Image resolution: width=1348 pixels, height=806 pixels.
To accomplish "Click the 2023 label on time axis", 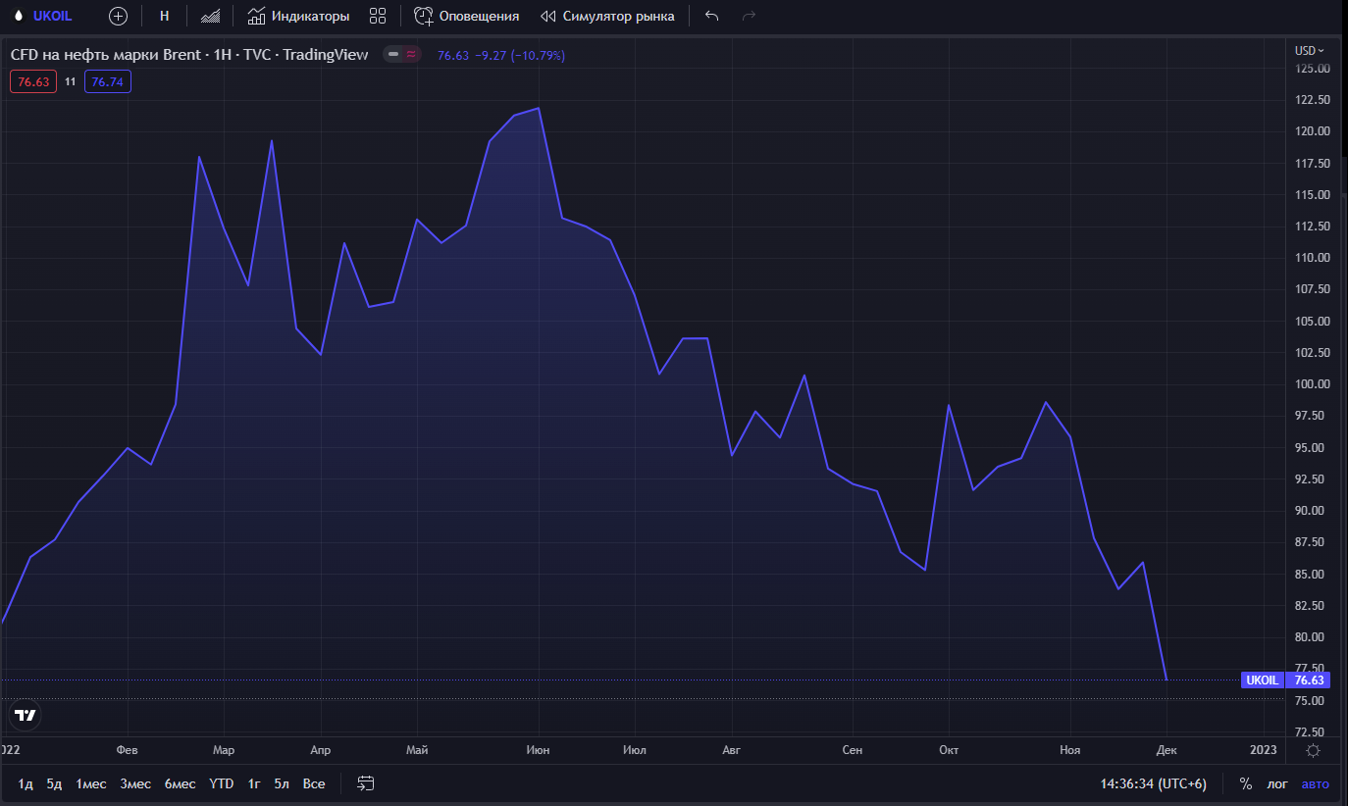I will [1264, 750].
